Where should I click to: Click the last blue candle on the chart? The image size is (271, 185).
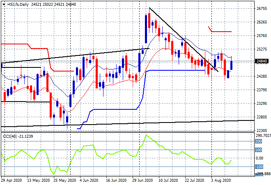point(231,65)
